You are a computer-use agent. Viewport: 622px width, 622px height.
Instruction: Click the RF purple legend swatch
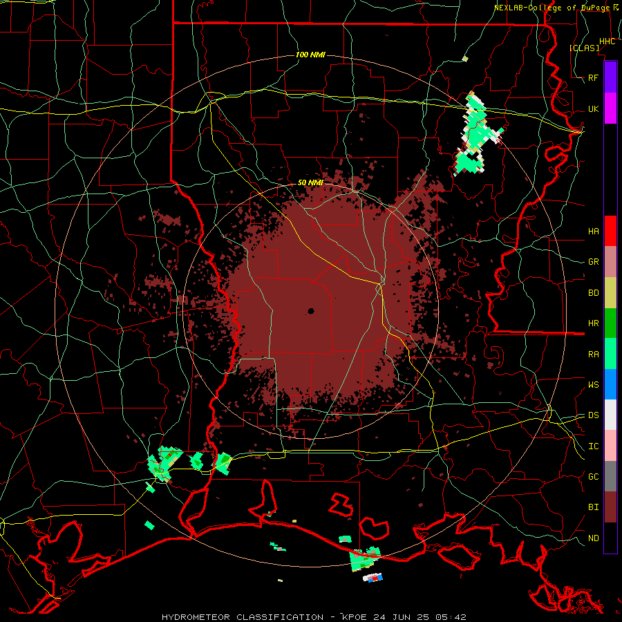(610, 77)
